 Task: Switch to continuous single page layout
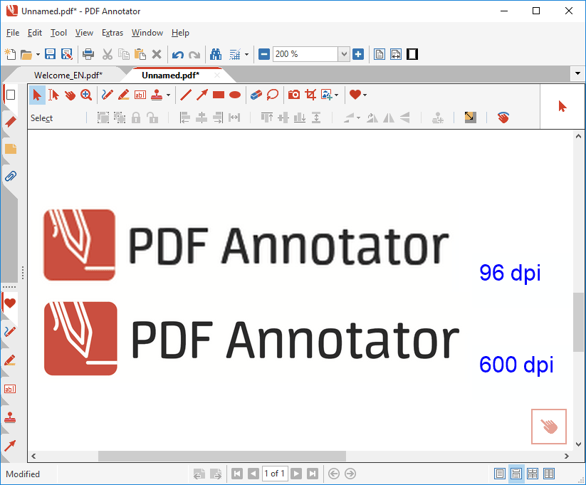pos(516,474)
